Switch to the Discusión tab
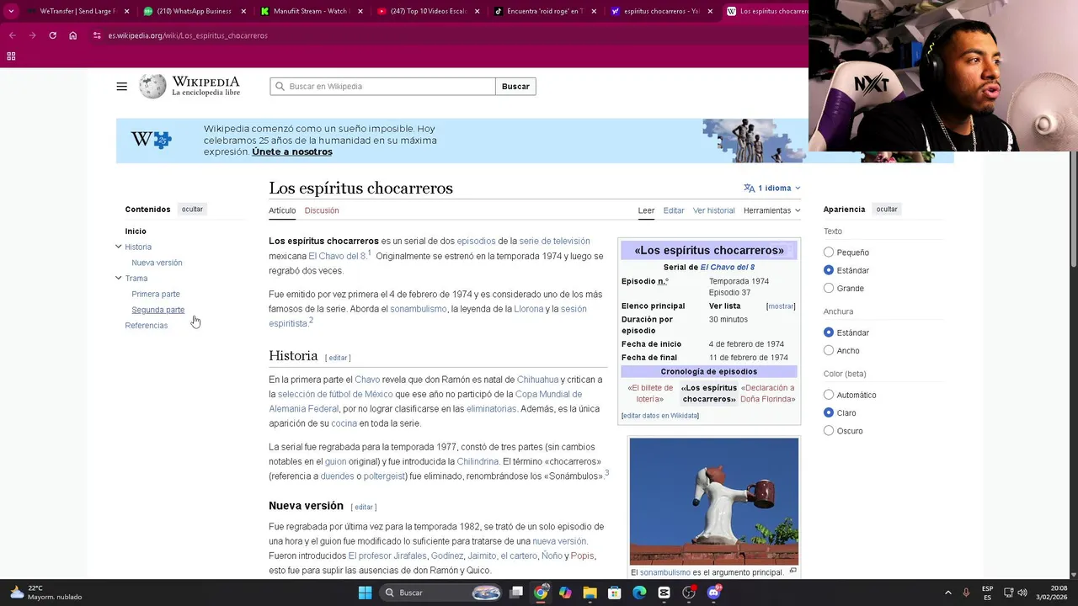1078x606 pixels. pos(322,210)
